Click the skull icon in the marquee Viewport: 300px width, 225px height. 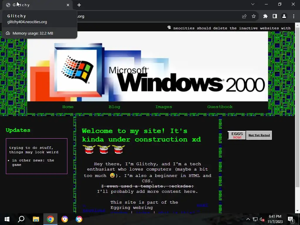click(169, 28)
